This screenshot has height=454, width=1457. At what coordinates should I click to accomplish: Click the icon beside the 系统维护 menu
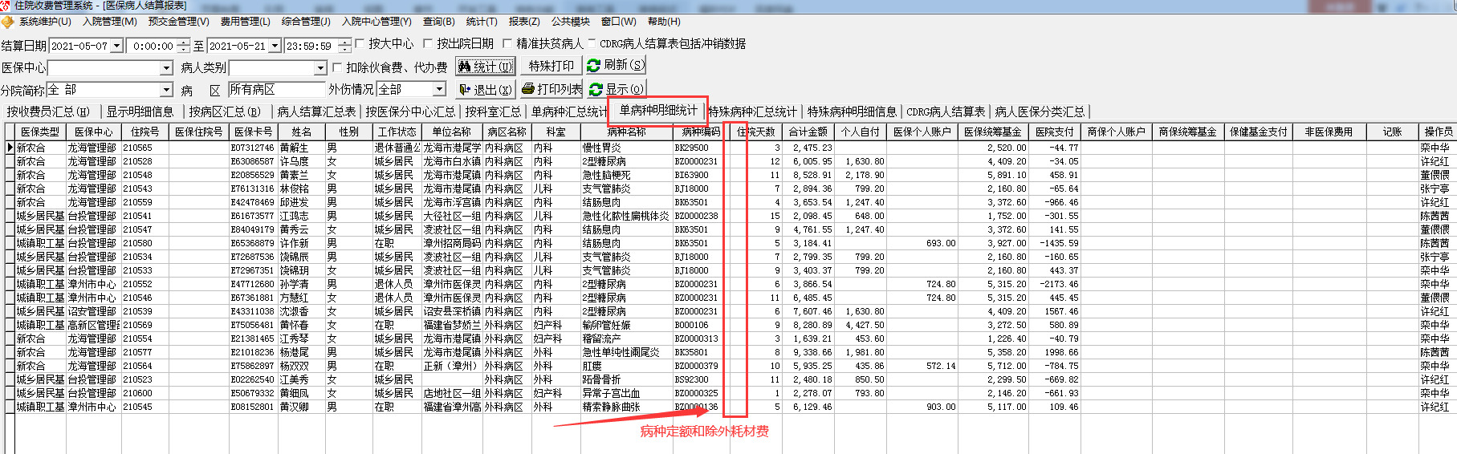point(8,22)
